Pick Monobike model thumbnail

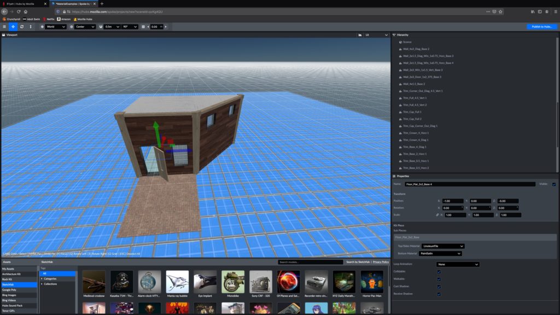point(233,282)
